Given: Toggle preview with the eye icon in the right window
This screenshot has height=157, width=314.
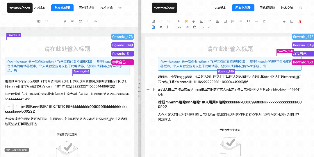Looking at the screenshot, I should [187, 27].
